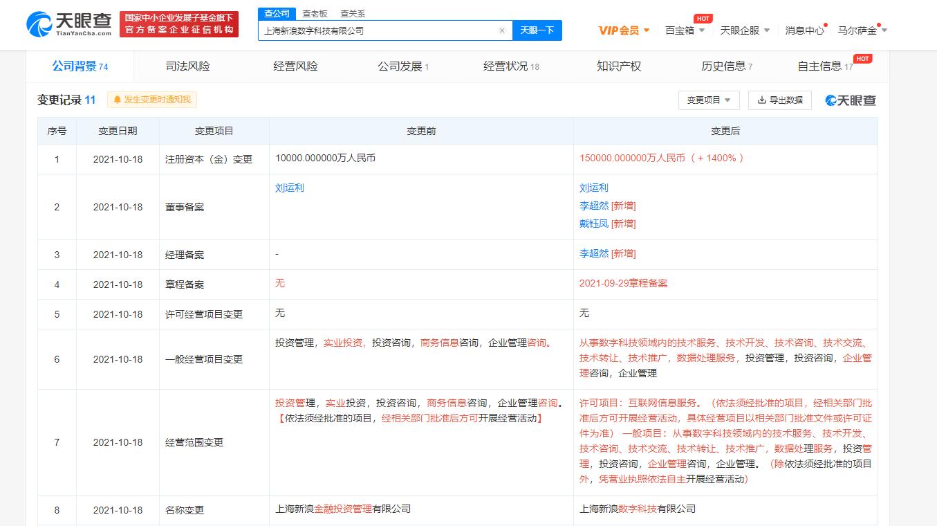Click 上海新浪数字科技有限公司 name in table
This screenshot has width=937, height=526.
638,509
